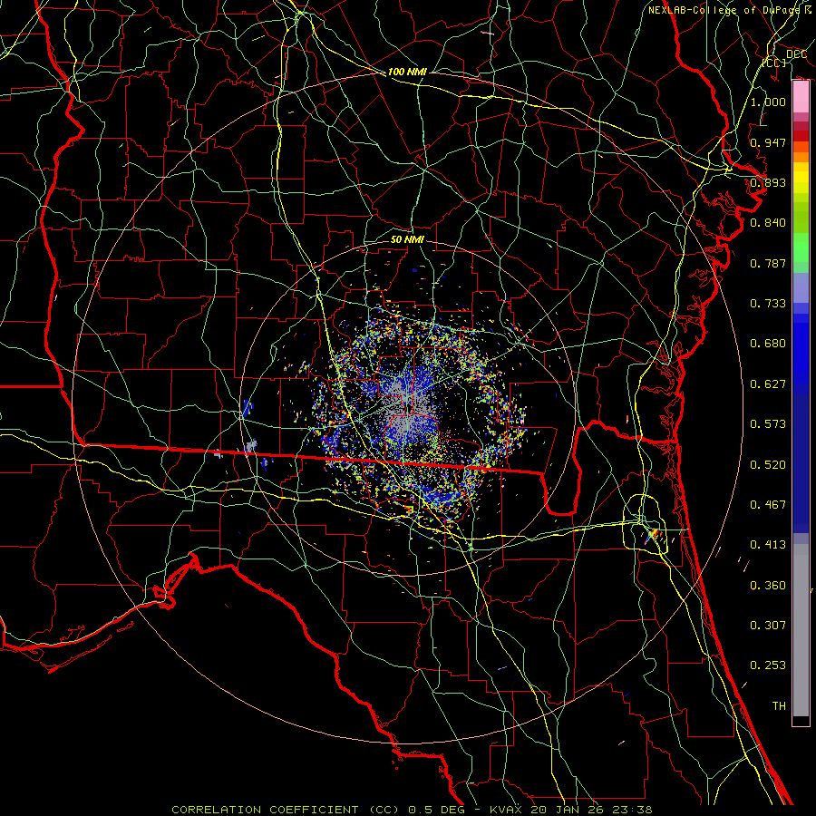
Task: Click the 0.787 scale value
Action: (768, 263)
